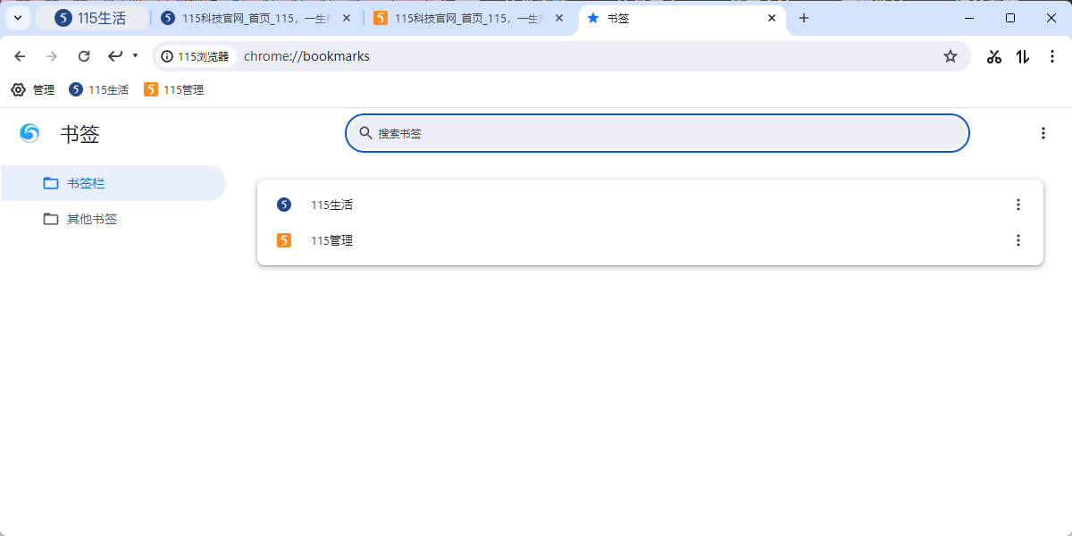Image resolution: width=1072 pixels, height=536 pixels.
Task: Open the browser three-dot main menu
Action: pos(1051,56)
